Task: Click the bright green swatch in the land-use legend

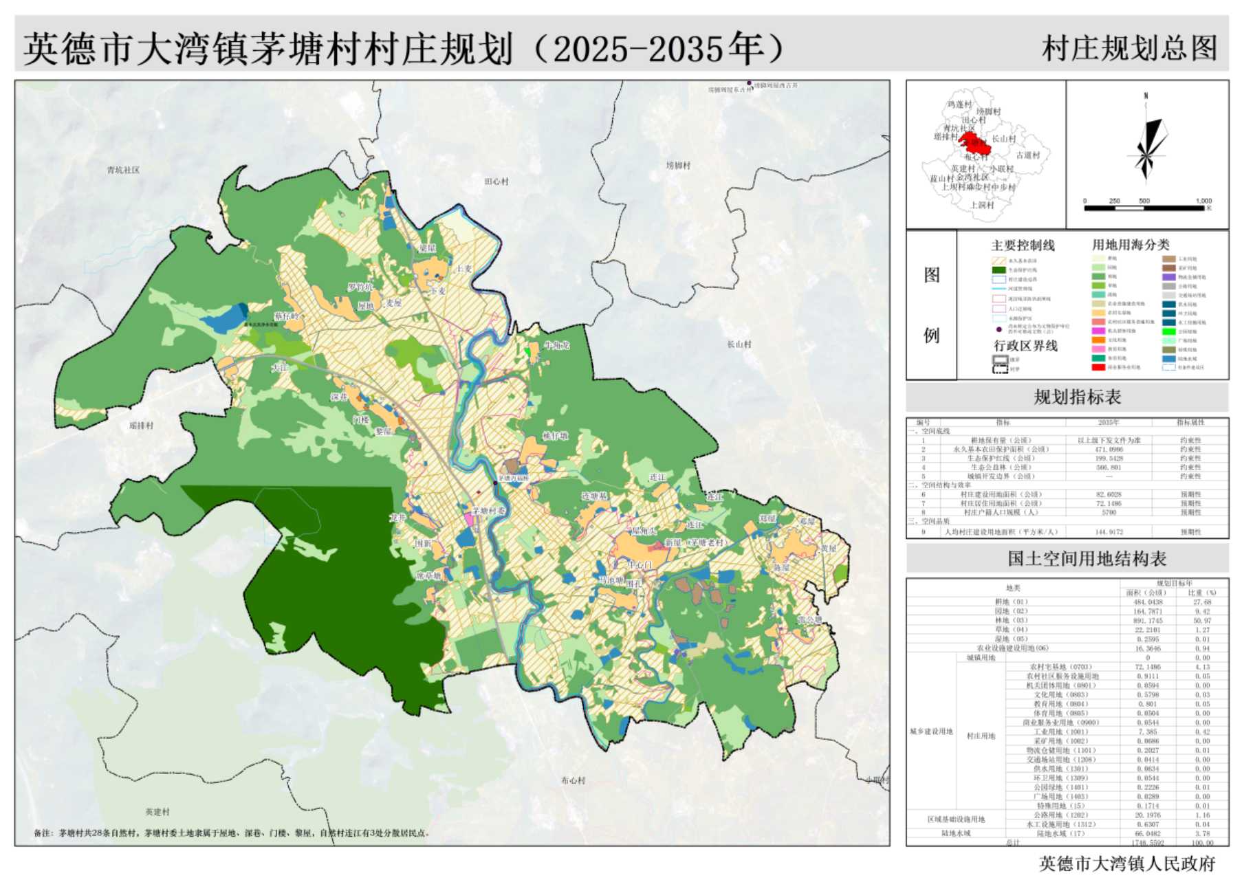Action: click(x=1168, y=331)
